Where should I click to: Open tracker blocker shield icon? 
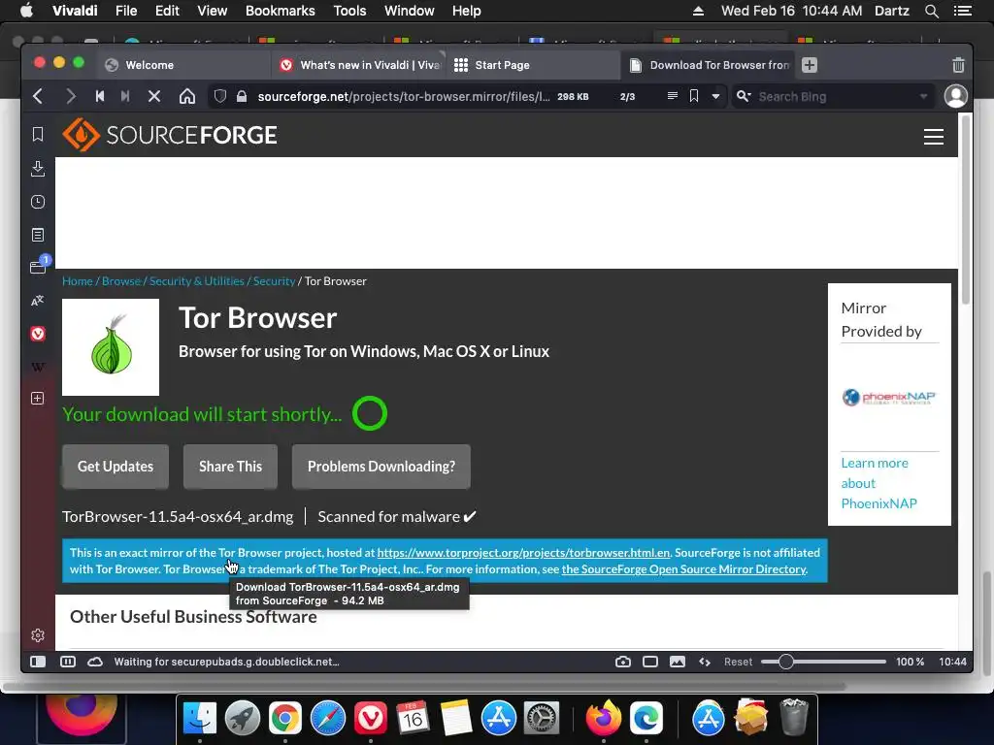point(220,96)
